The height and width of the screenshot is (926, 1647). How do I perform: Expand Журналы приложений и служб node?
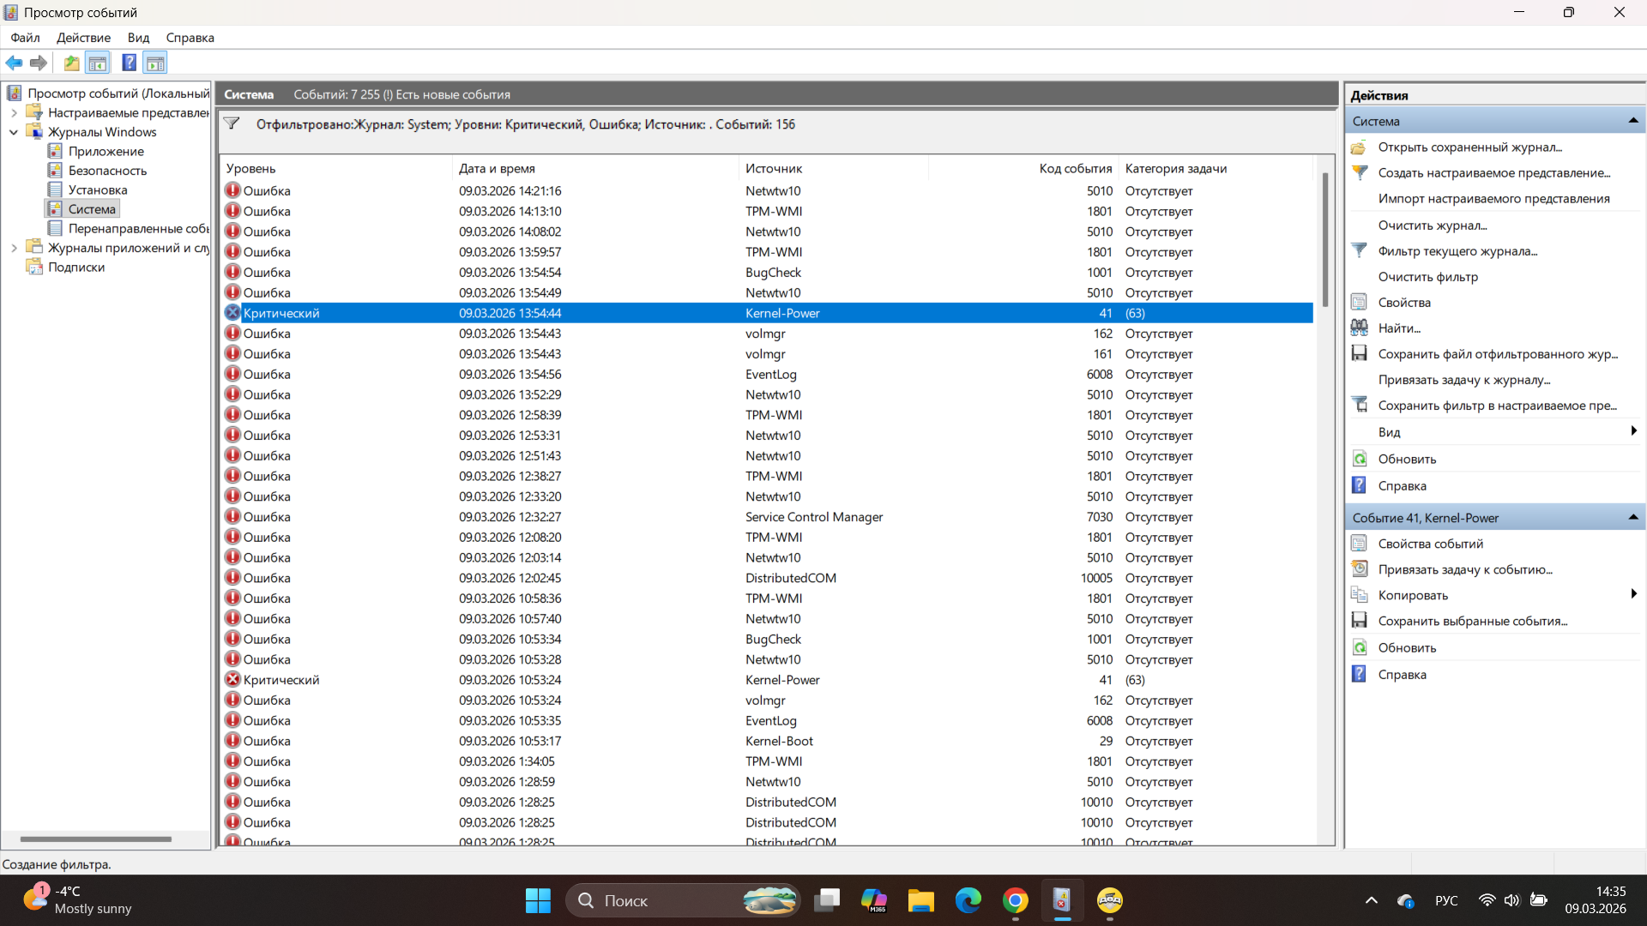click(14, 248)
